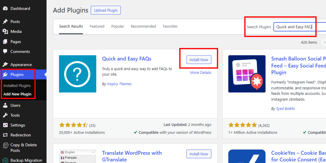326x163 pixels.
Task: Click the Media library icon
Action: [x=5, y=32]
